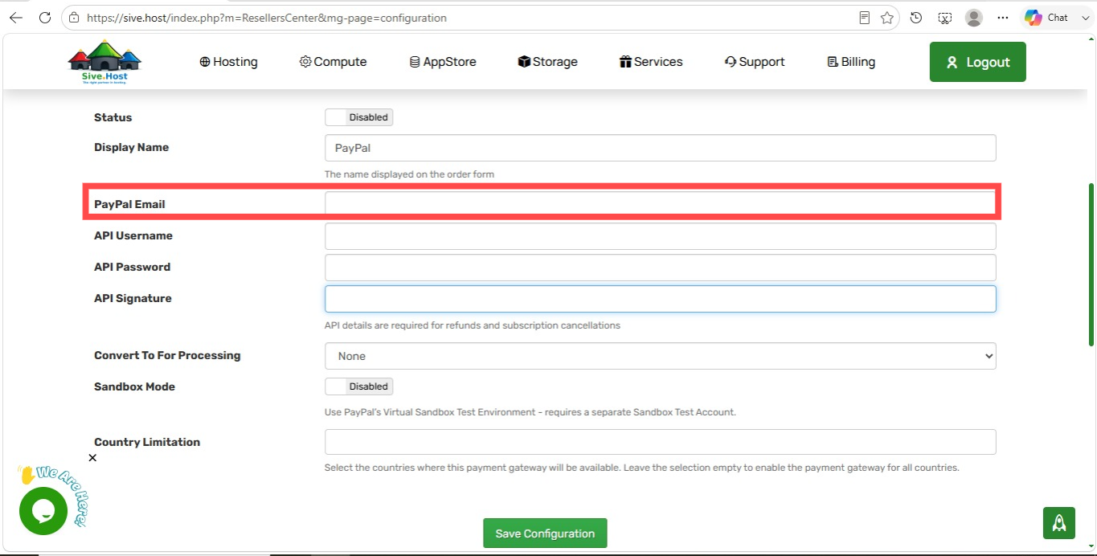Click 'The name displayed on the order form'
Image resolution: width=1097 pixels, height=556 pixels.
[409, 174]
